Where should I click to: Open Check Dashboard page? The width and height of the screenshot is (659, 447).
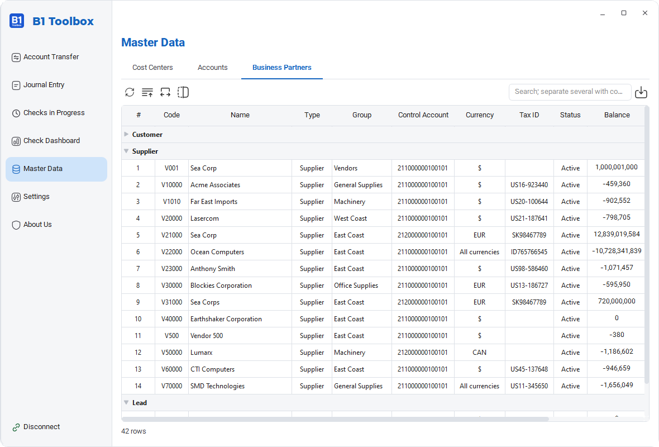pos(56,141)
